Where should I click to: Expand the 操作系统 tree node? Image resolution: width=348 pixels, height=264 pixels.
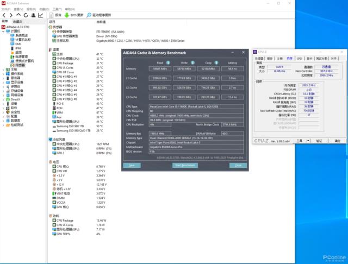click(3, 74)
